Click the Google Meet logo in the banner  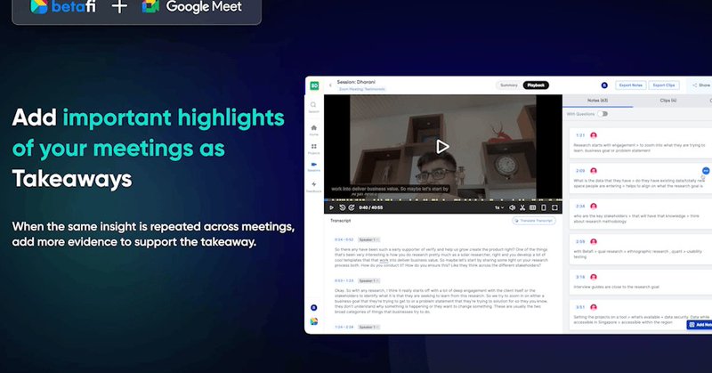pos(192,6)
